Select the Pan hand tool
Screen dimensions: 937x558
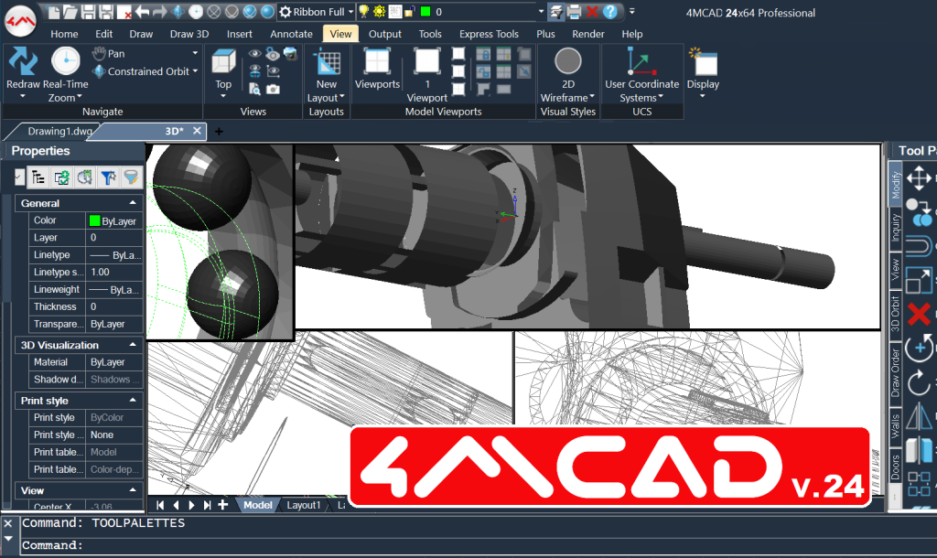(100, 54)
